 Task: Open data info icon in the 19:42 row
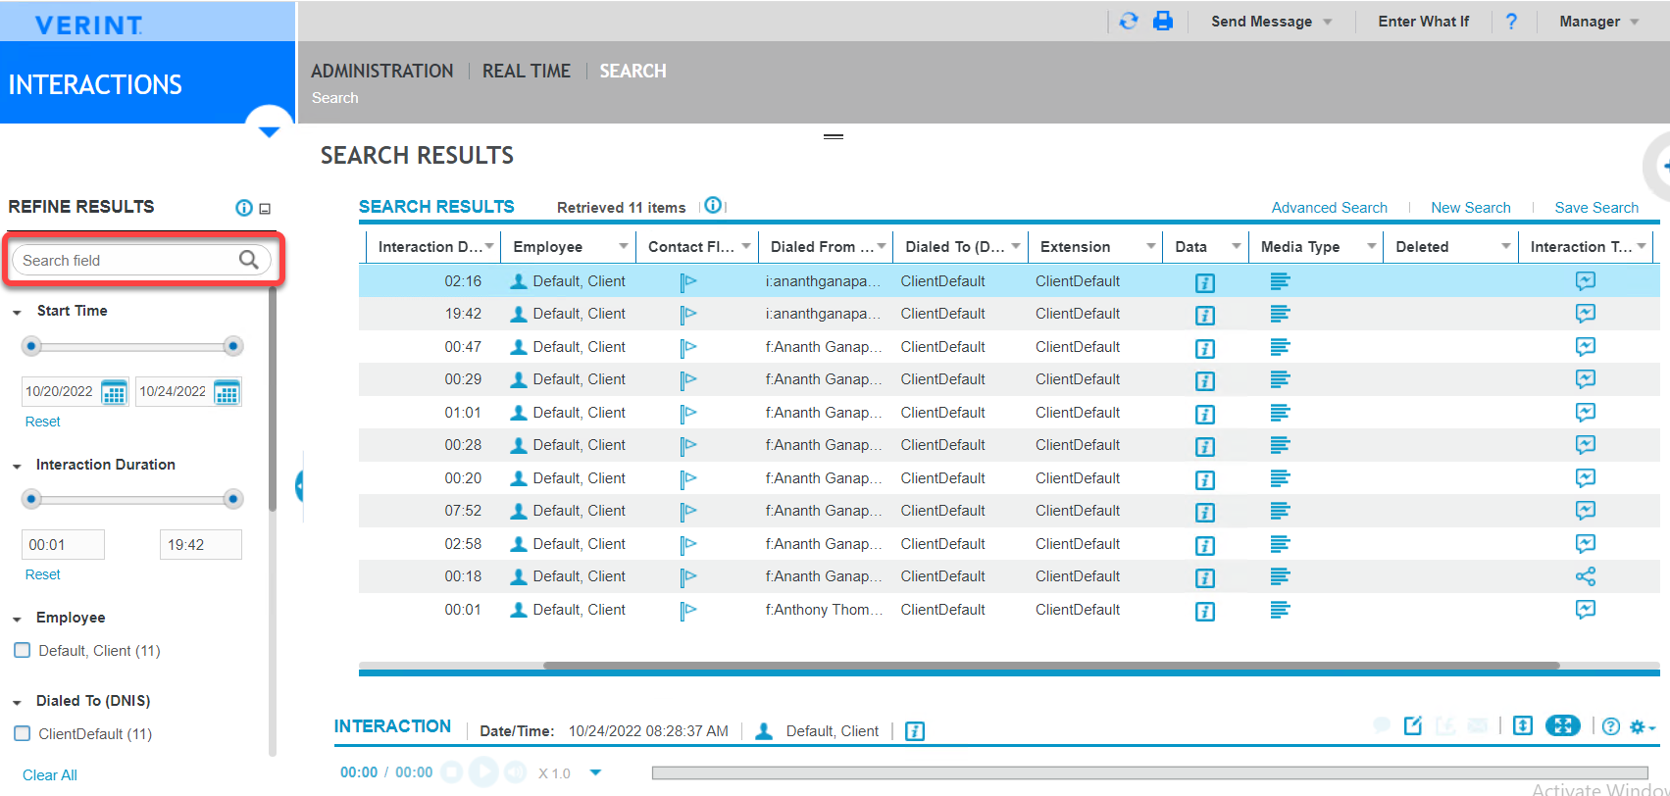tap(1205, 316)
